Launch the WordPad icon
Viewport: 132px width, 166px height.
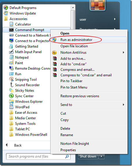click(x=11, y=107)
